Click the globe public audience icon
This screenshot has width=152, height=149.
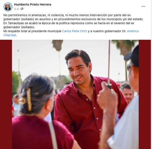[x=22, y=9]
